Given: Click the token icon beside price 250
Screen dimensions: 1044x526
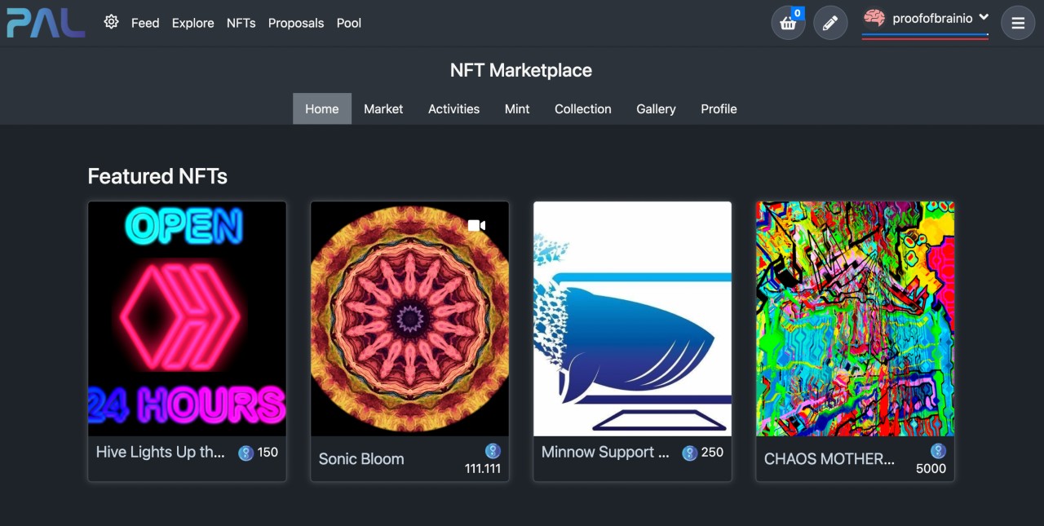Looking at the screenshot, I should coord(690,453).
